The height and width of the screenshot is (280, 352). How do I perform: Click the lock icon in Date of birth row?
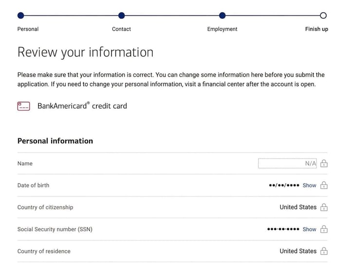pos(324,185)
